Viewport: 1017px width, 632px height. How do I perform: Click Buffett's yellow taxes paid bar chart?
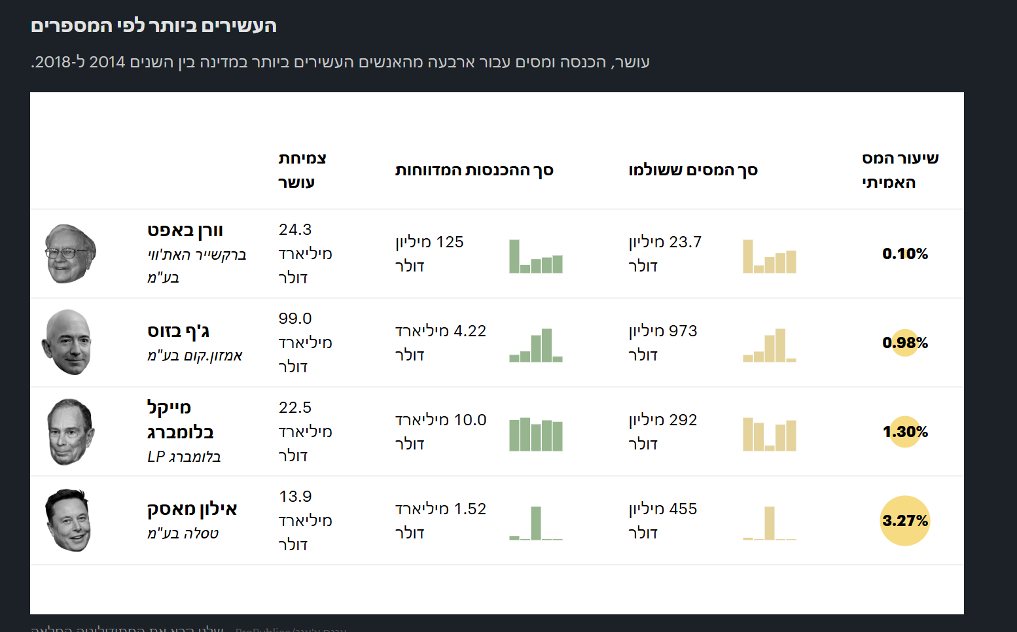[x=770, y=256]
